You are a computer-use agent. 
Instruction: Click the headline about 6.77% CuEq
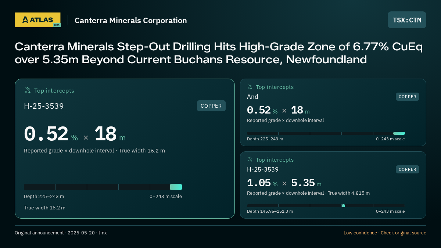point(218,53)
